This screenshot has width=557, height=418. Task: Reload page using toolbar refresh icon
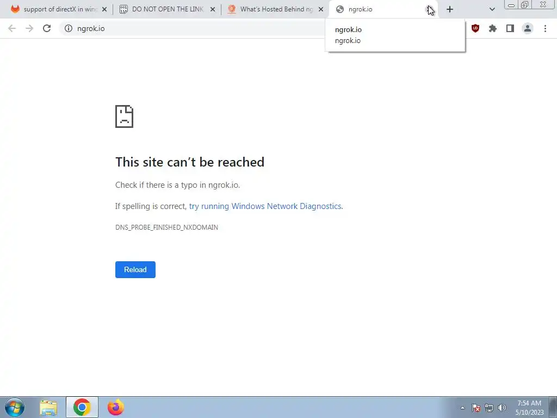coord(47,28)
